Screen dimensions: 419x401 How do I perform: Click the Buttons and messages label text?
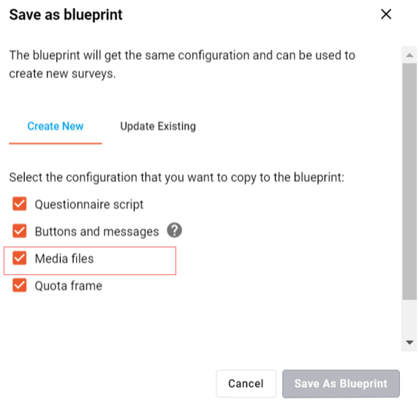97,231
